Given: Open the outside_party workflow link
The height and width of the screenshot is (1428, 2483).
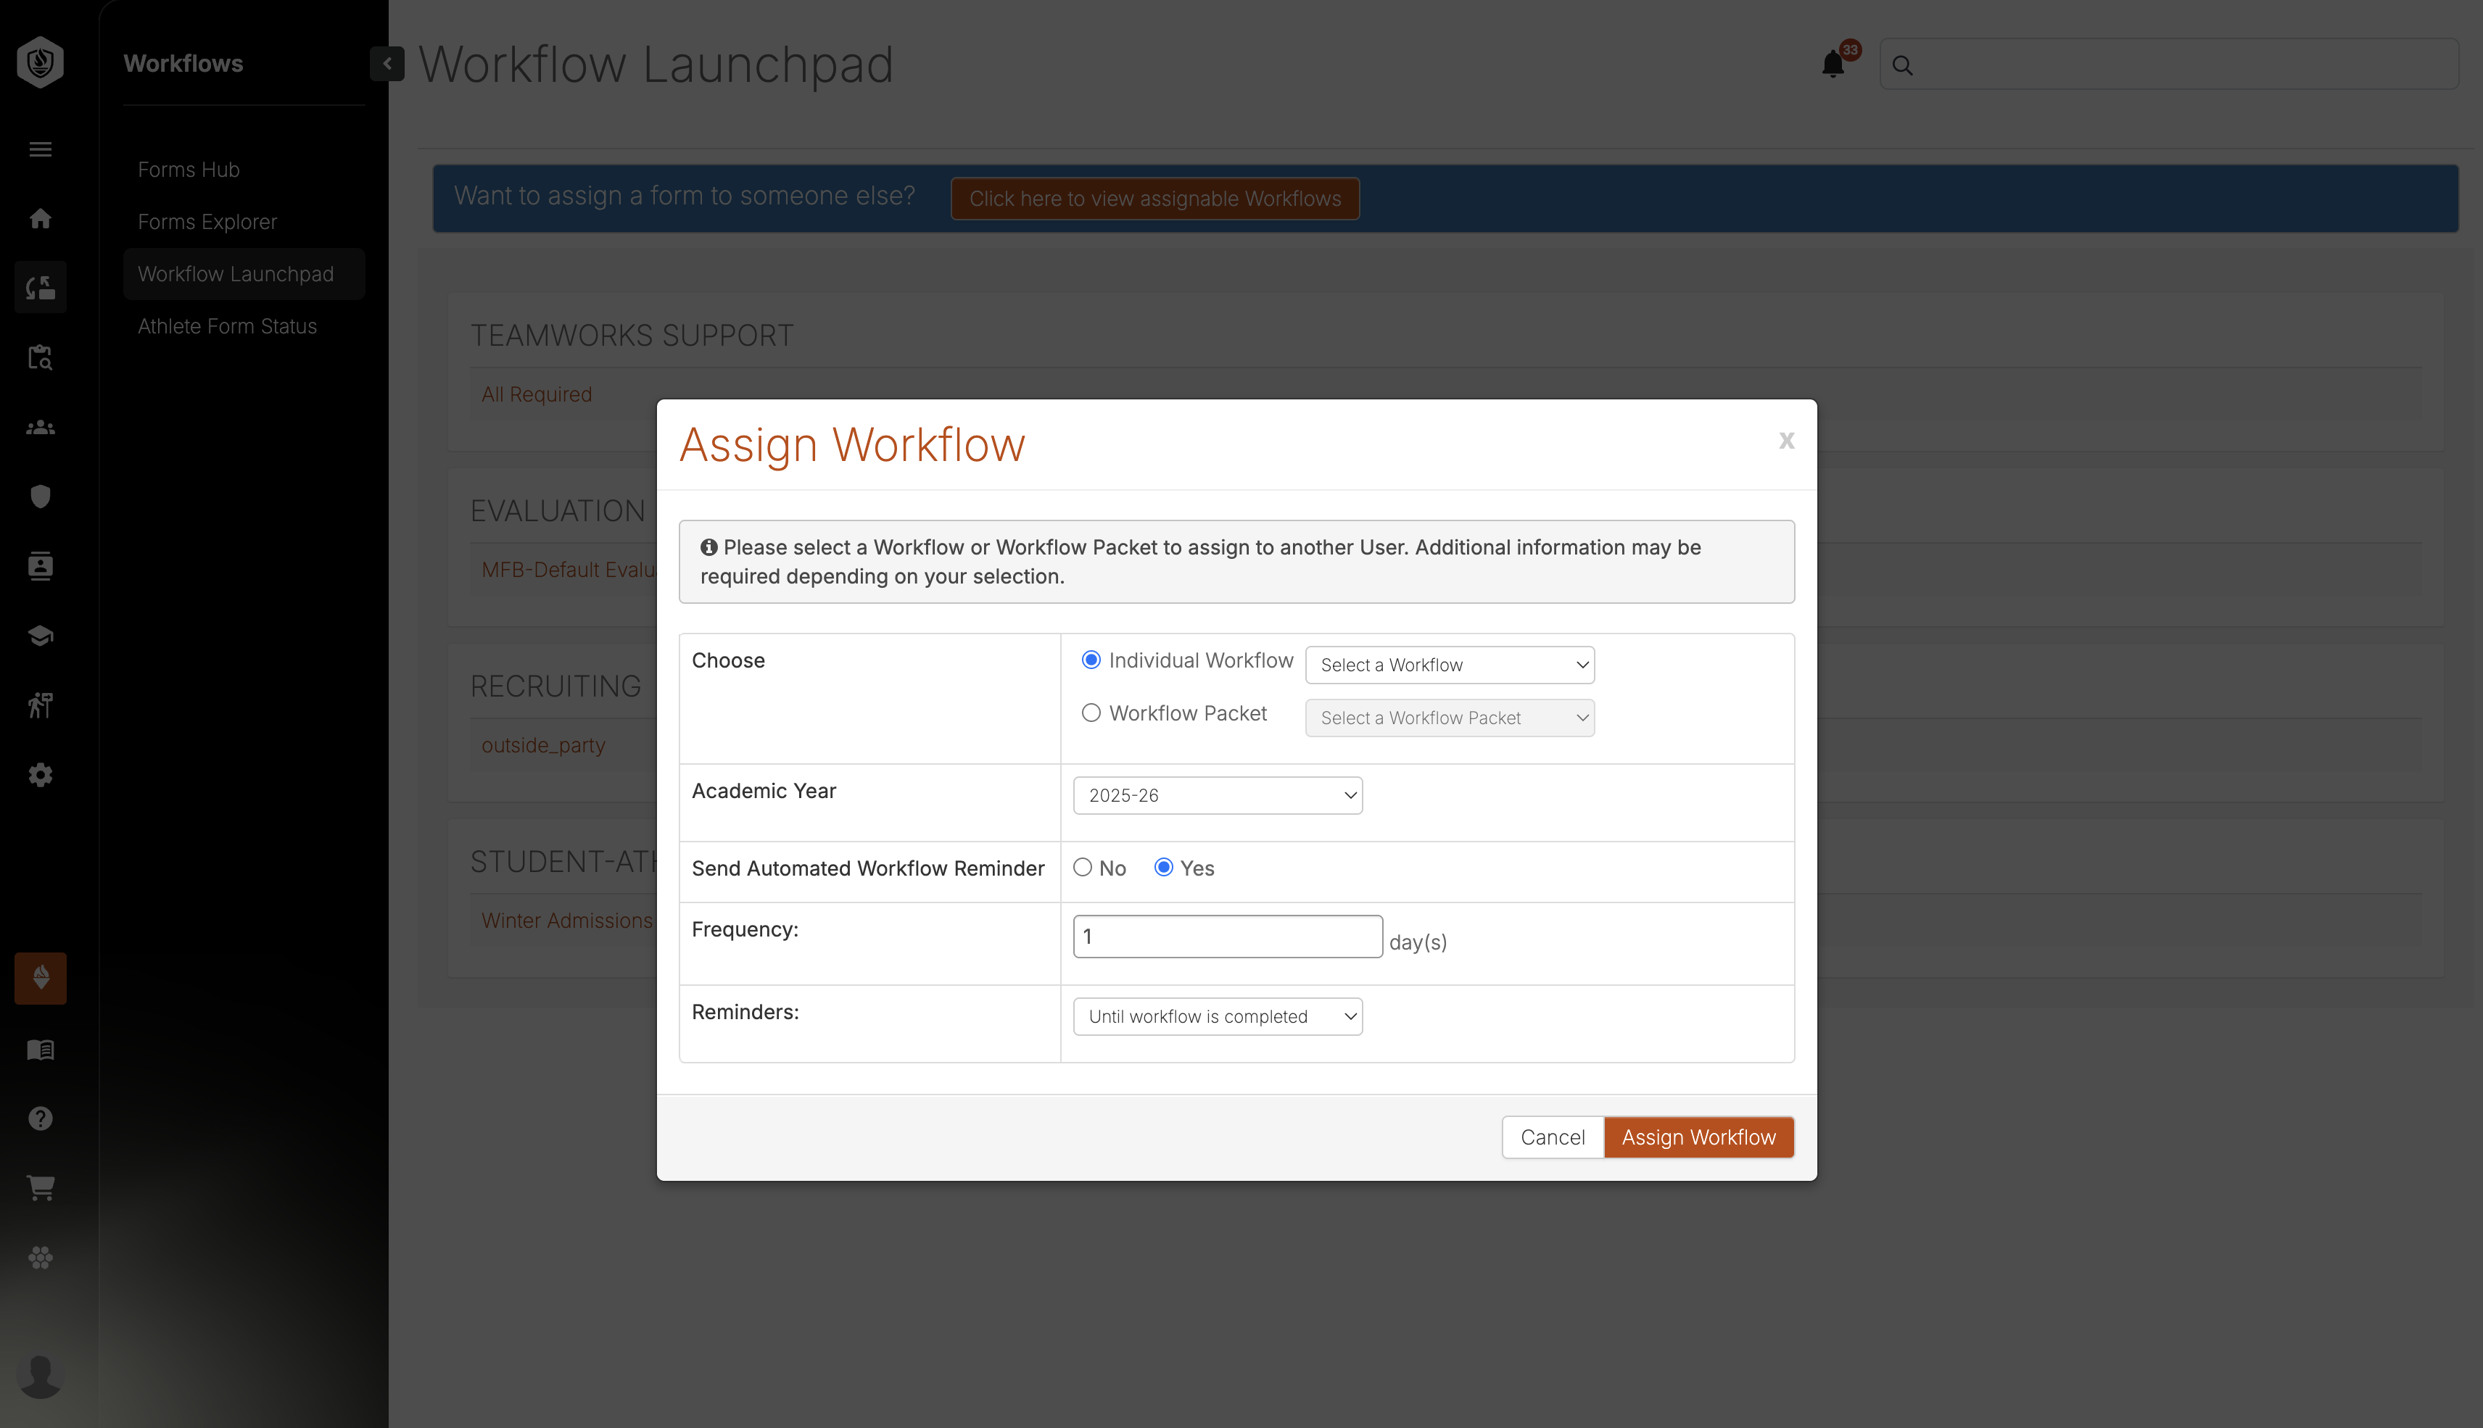Looking at the screenshot, I should (x=543, y=745).
